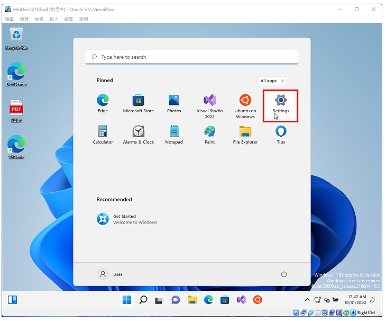Click the volume tray icon
The width and height of the screenshot is (386, 321).
[327, 300]
